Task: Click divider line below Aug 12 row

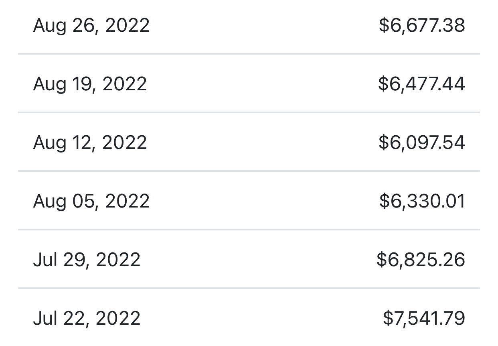Action: click(x=249, y=171)
